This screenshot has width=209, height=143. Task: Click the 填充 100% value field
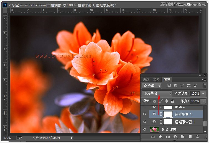coord(195,101)
